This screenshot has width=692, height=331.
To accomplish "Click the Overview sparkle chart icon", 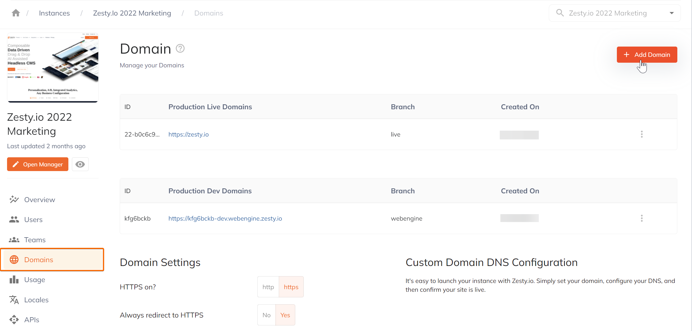I will 14,199.
